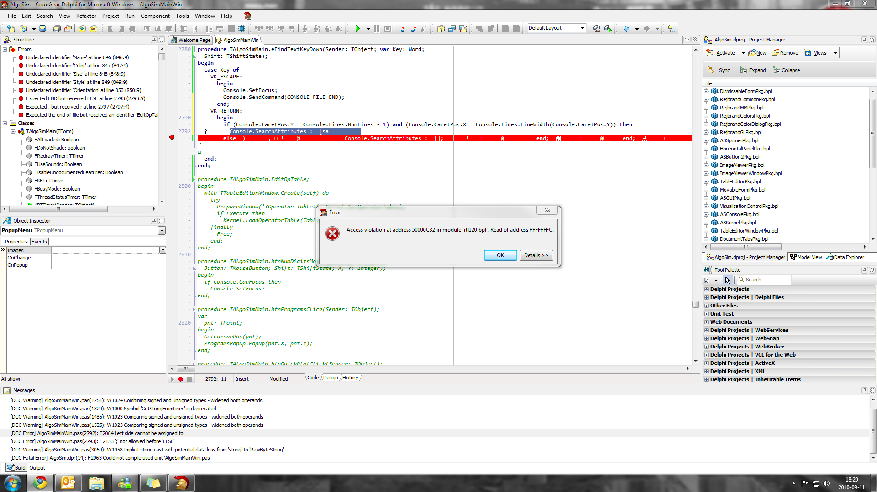Viewport: 877px width, 492px height.
Task: Click code editor vertical scrollbar thumb
Action: tap(695, 304)
